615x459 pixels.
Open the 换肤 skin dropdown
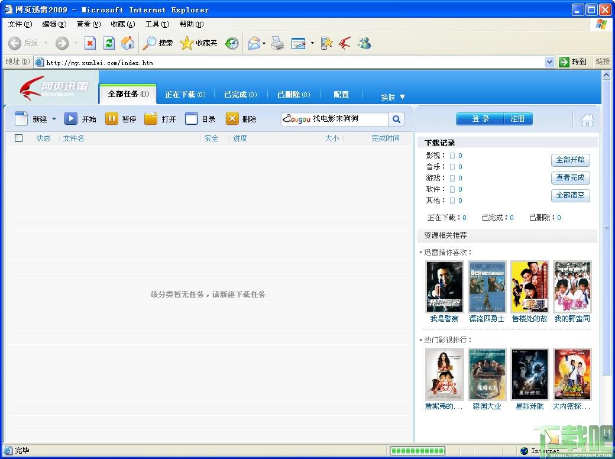click(393, 97)
